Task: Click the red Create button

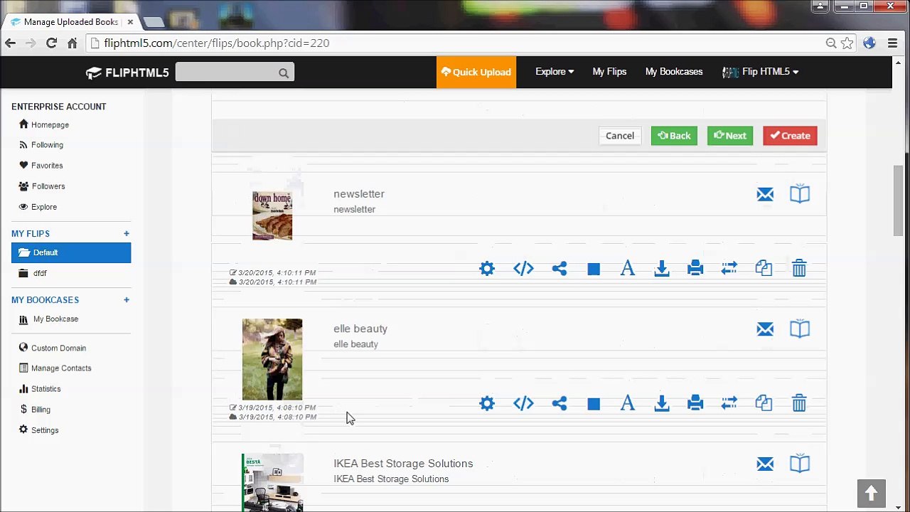Action: (790, 136)
